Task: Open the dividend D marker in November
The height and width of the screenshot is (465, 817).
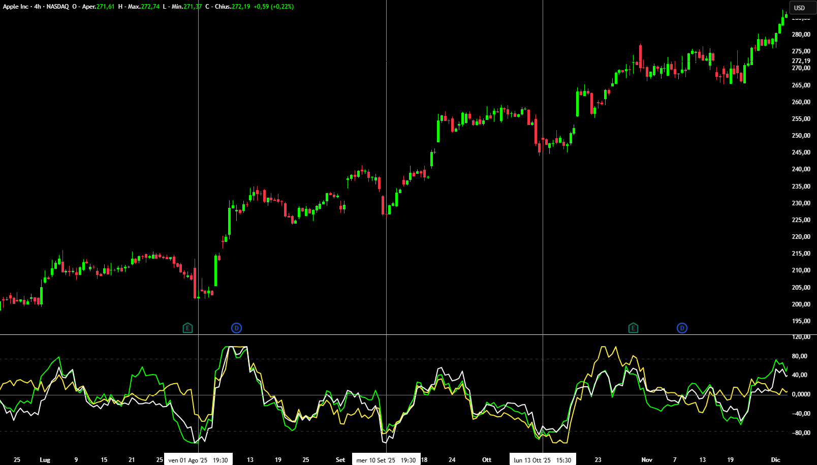Action: 682,328
